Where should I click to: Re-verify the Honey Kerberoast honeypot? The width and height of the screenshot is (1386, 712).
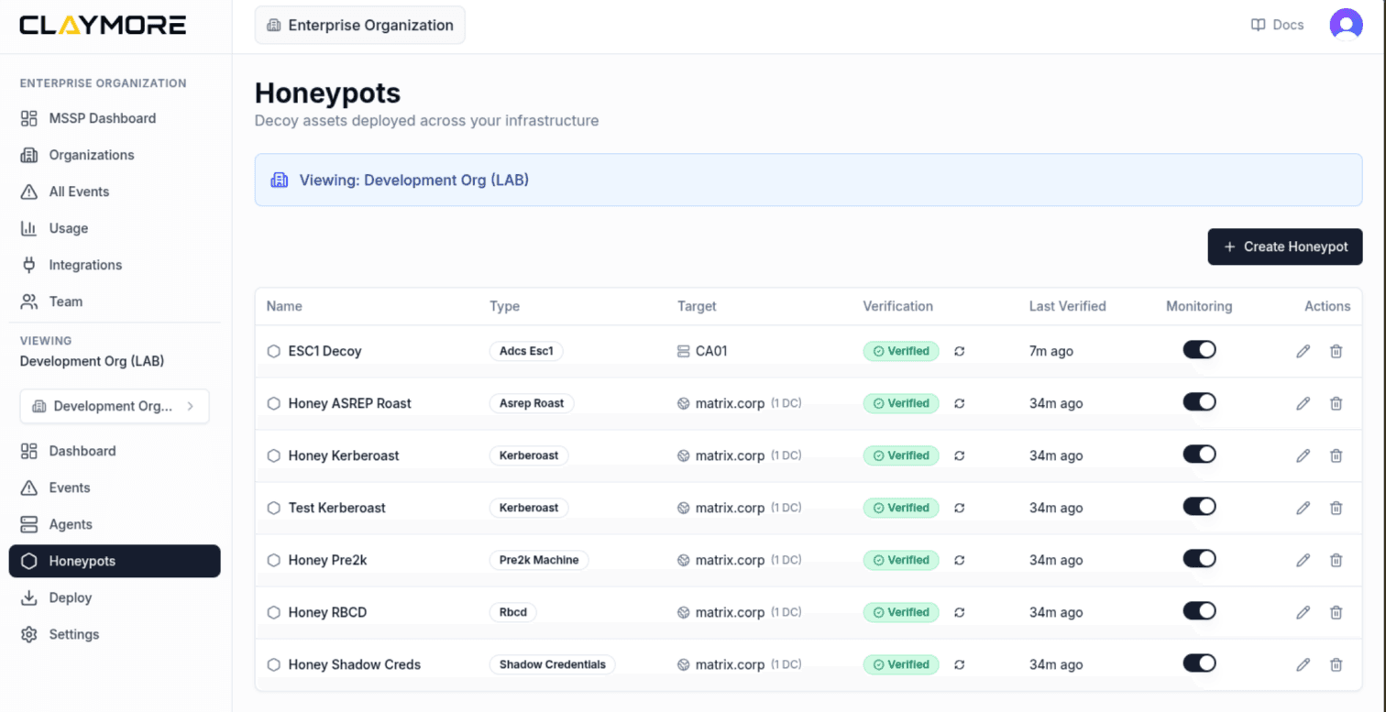pos(959,455)
